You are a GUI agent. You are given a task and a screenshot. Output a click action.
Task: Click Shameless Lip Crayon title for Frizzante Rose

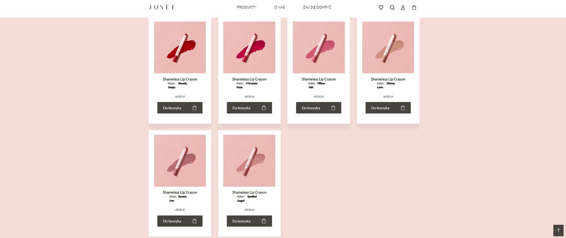[x=249, y=79]
